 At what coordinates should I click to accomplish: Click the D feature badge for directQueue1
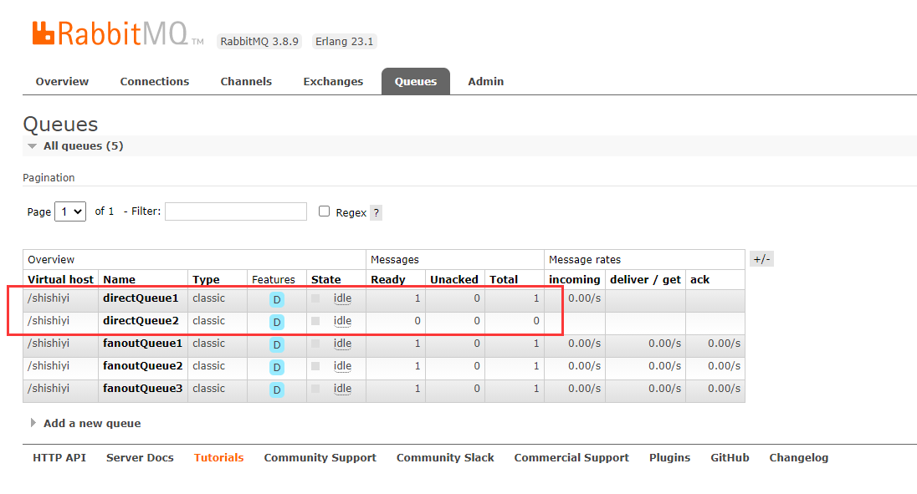pyautogui.click(x=277, y=299)
